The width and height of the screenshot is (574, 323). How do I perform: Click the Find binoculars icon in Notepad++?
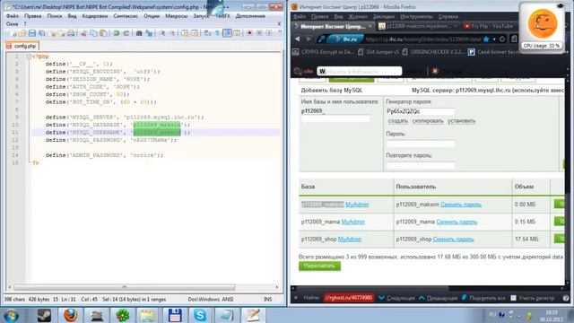click(139, 33)
